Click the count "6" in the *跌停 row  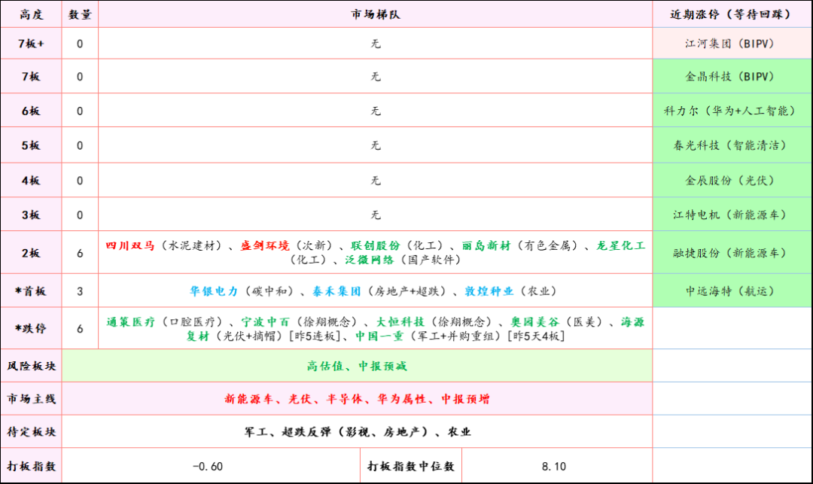click(x=80, y=328)
